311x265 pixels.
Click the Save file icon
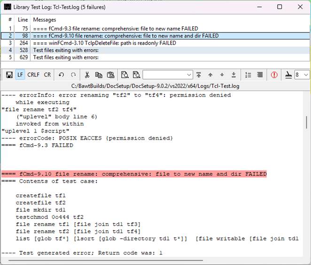(x=9, y=75)
